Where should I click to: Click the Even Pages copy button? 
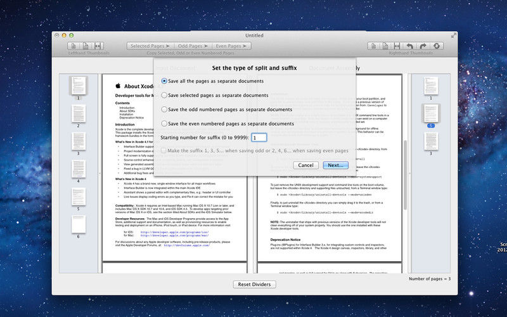click(x=231, y=46)
